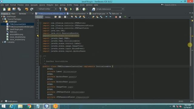This screenshot has height=109, width=194.
Task: Clean and Build with hammer-broom icon
Action: (65, 9)
